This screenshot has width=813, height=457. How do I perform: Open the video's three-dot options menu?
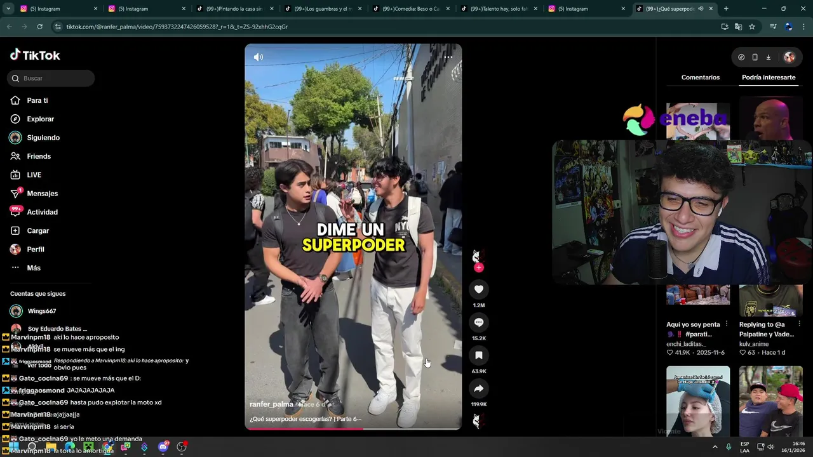(448, 57)
